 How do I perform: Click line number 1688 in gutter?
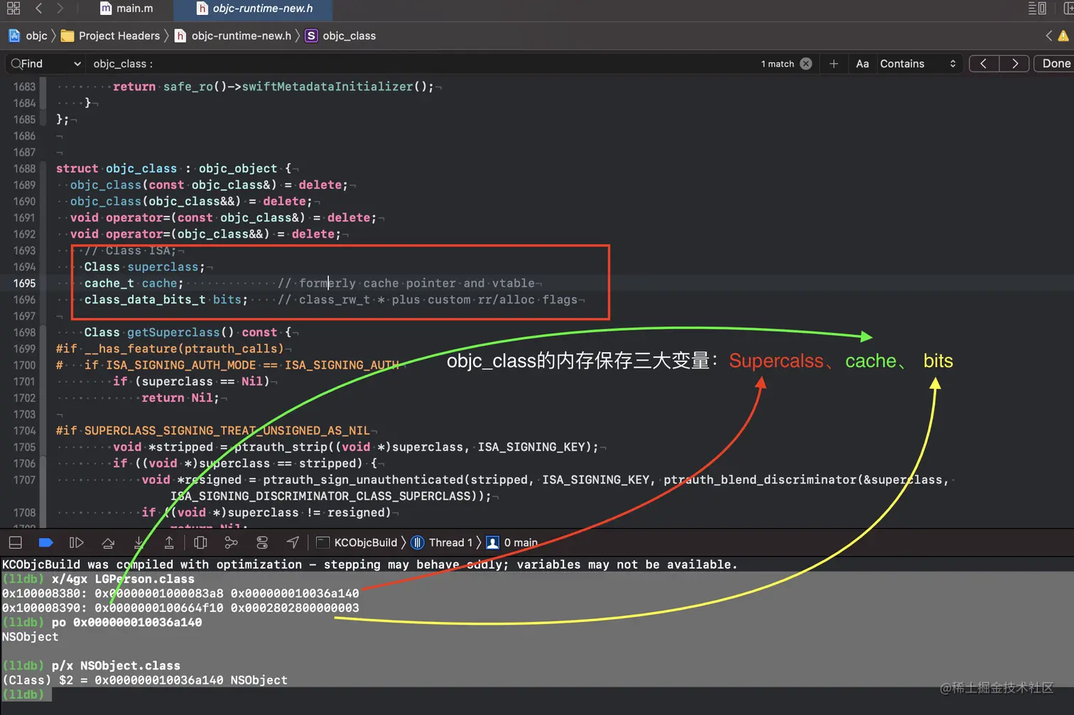tap(24, 168)
